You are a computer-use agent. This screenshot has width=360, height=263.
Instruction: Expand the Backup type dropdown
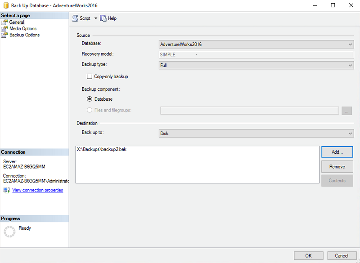pos(350,65)
